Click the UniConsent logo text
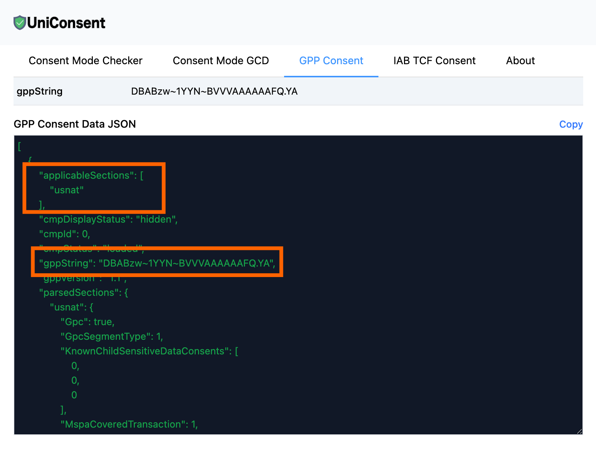Screen dimensions: 596x449 (66, 23)
